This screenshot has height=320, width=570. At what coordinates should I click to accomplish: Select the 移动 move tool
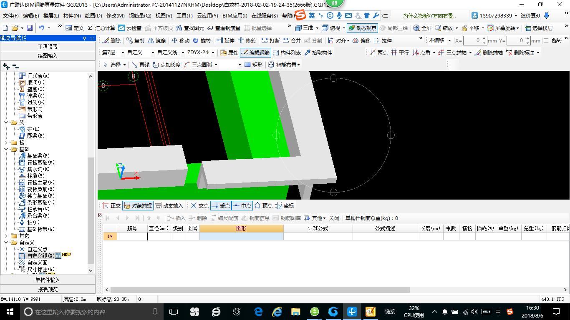pos(180,40)
